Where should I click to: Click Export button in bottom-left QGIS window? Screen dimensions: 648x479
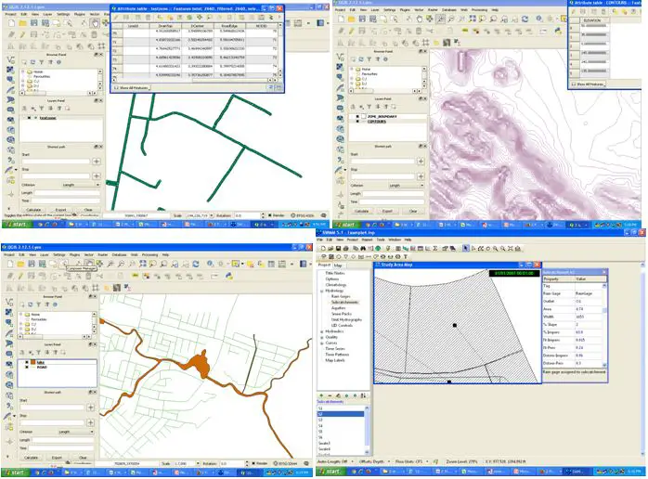pyautogui.click(x=57, y=458)
